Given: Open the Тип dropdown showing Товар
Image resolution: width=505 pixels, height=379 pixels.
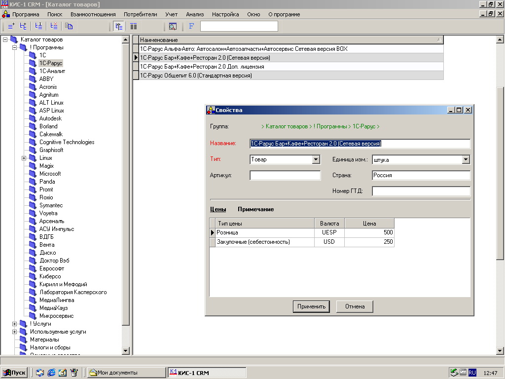Looking at the screenshot, I should click(316, 159).
